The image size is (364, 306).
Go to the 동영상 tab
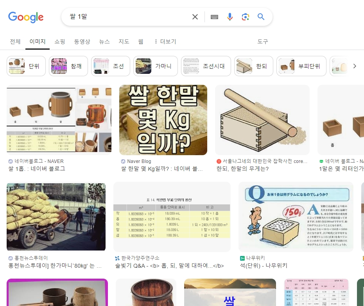pyautogui.click(x=82, y=41)
